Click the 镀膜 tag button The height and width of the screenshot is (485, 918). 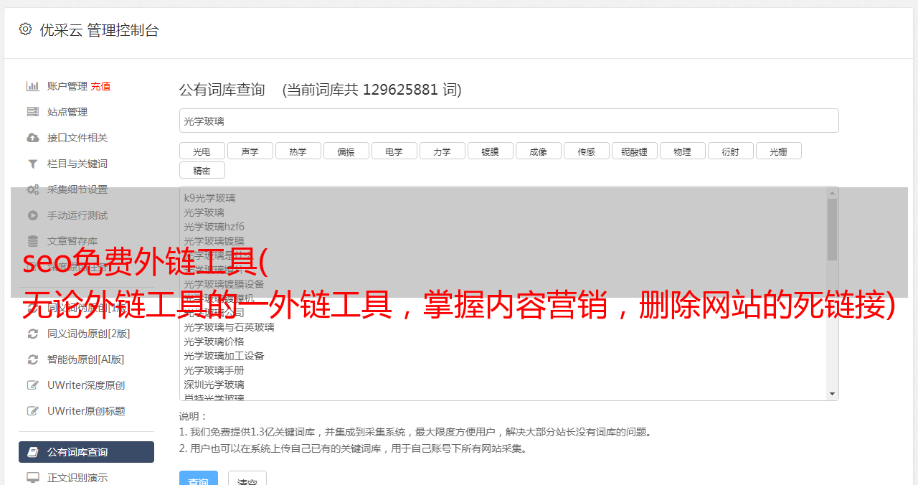(x=490, y=151)
